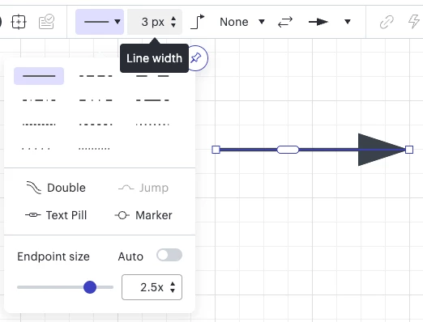
Task: Select the line shape elbow connector icon
Action: [198, 22]
